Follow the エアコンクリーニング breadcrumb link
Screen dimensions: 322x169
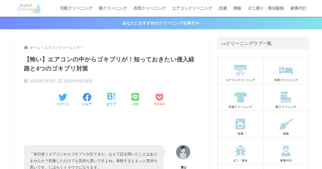pos(62,47)
